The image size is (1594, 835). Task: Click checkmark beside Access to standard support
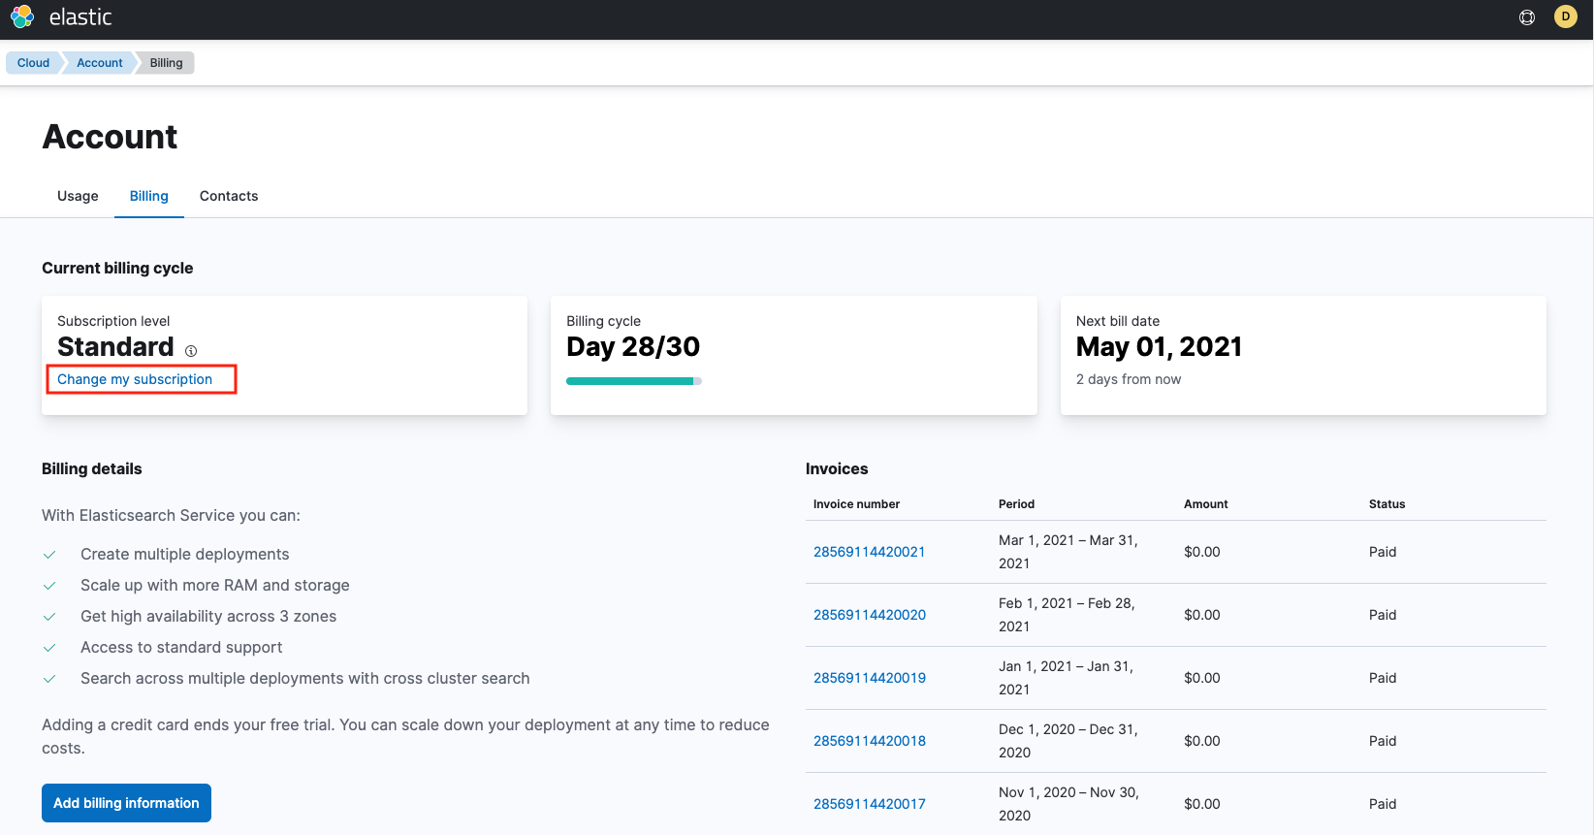(49, 648)
